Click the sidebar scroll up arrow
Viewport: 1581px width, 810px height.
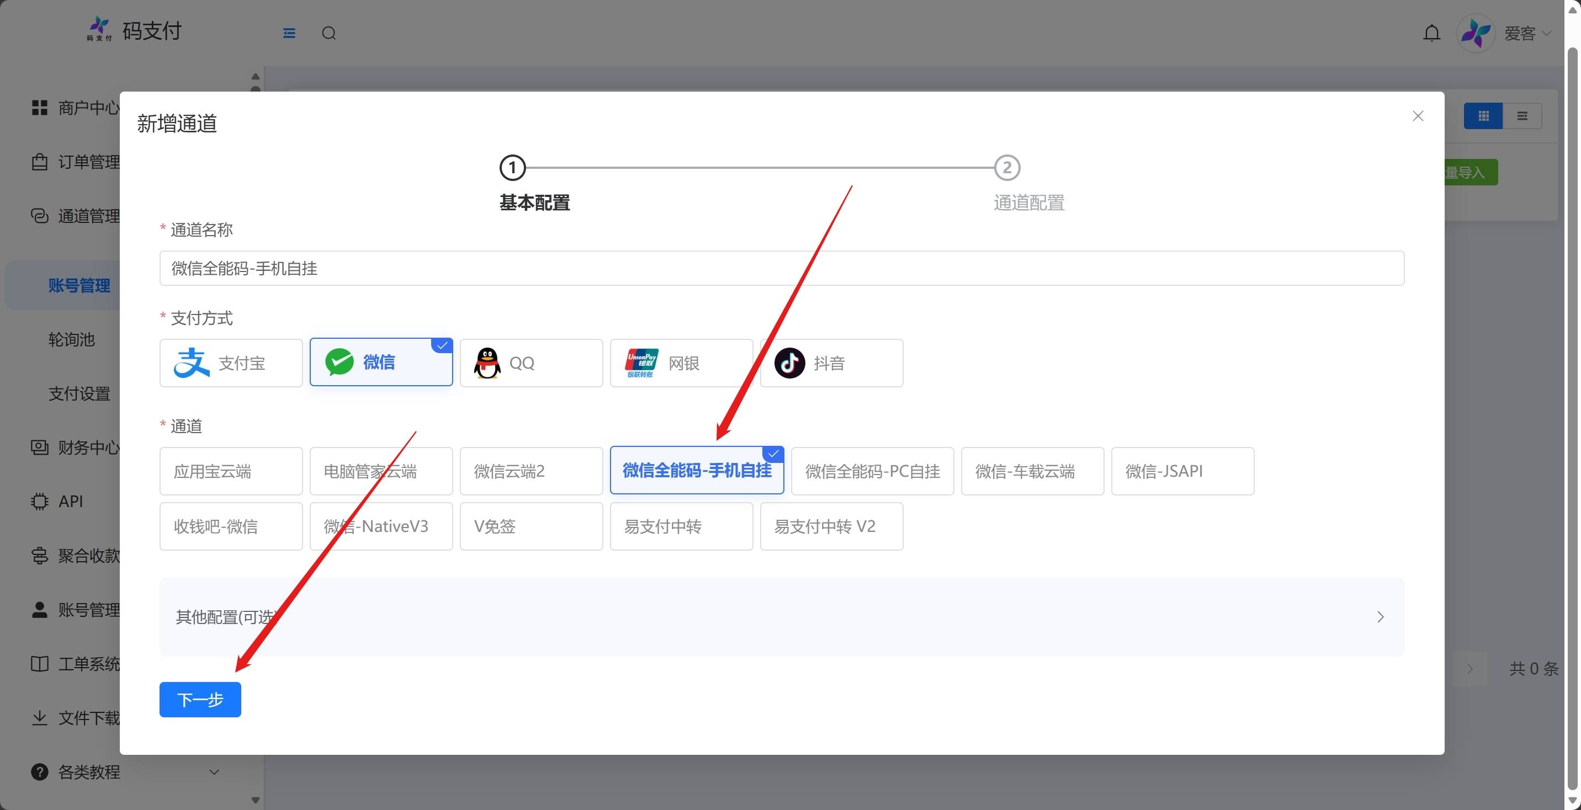[256, 77]
